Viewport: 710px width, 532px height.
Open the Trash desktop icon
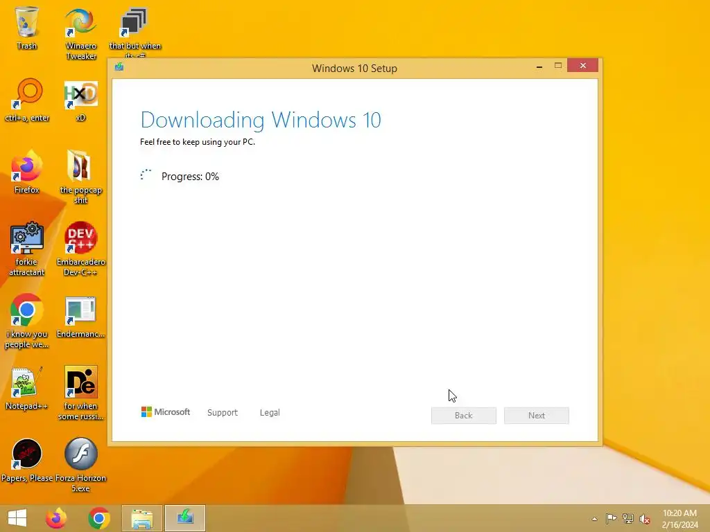click(x=27, y=28)
